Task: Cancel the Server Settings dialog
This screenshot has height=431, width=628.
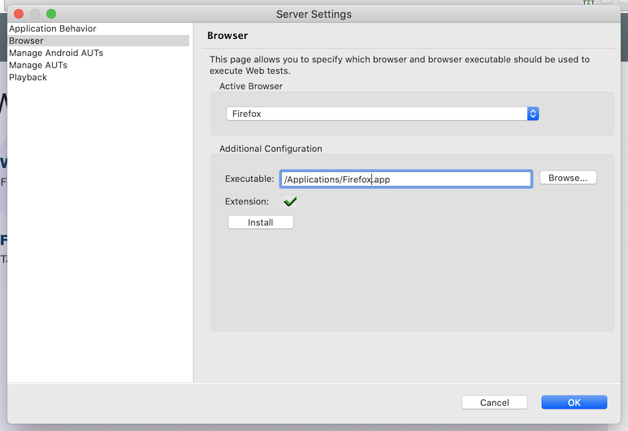Action: 494,403
